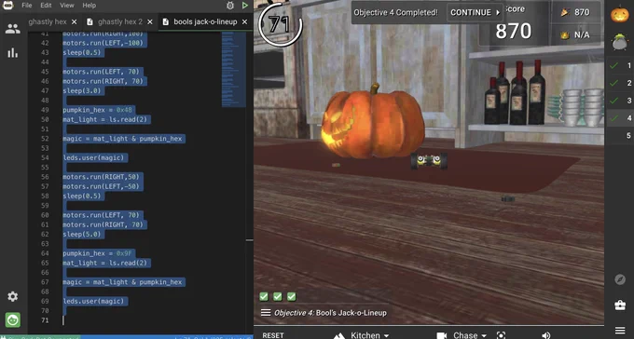The width and height of the screenshot is (634, 339).
Task: Close the ghastly hex tab
Action: 74,21
